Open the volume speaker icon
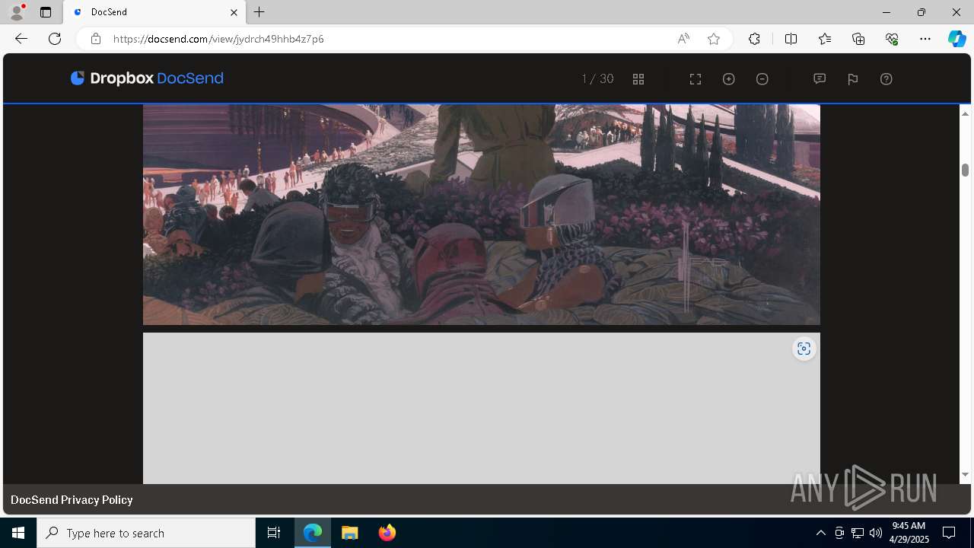 tap(876, 533)
